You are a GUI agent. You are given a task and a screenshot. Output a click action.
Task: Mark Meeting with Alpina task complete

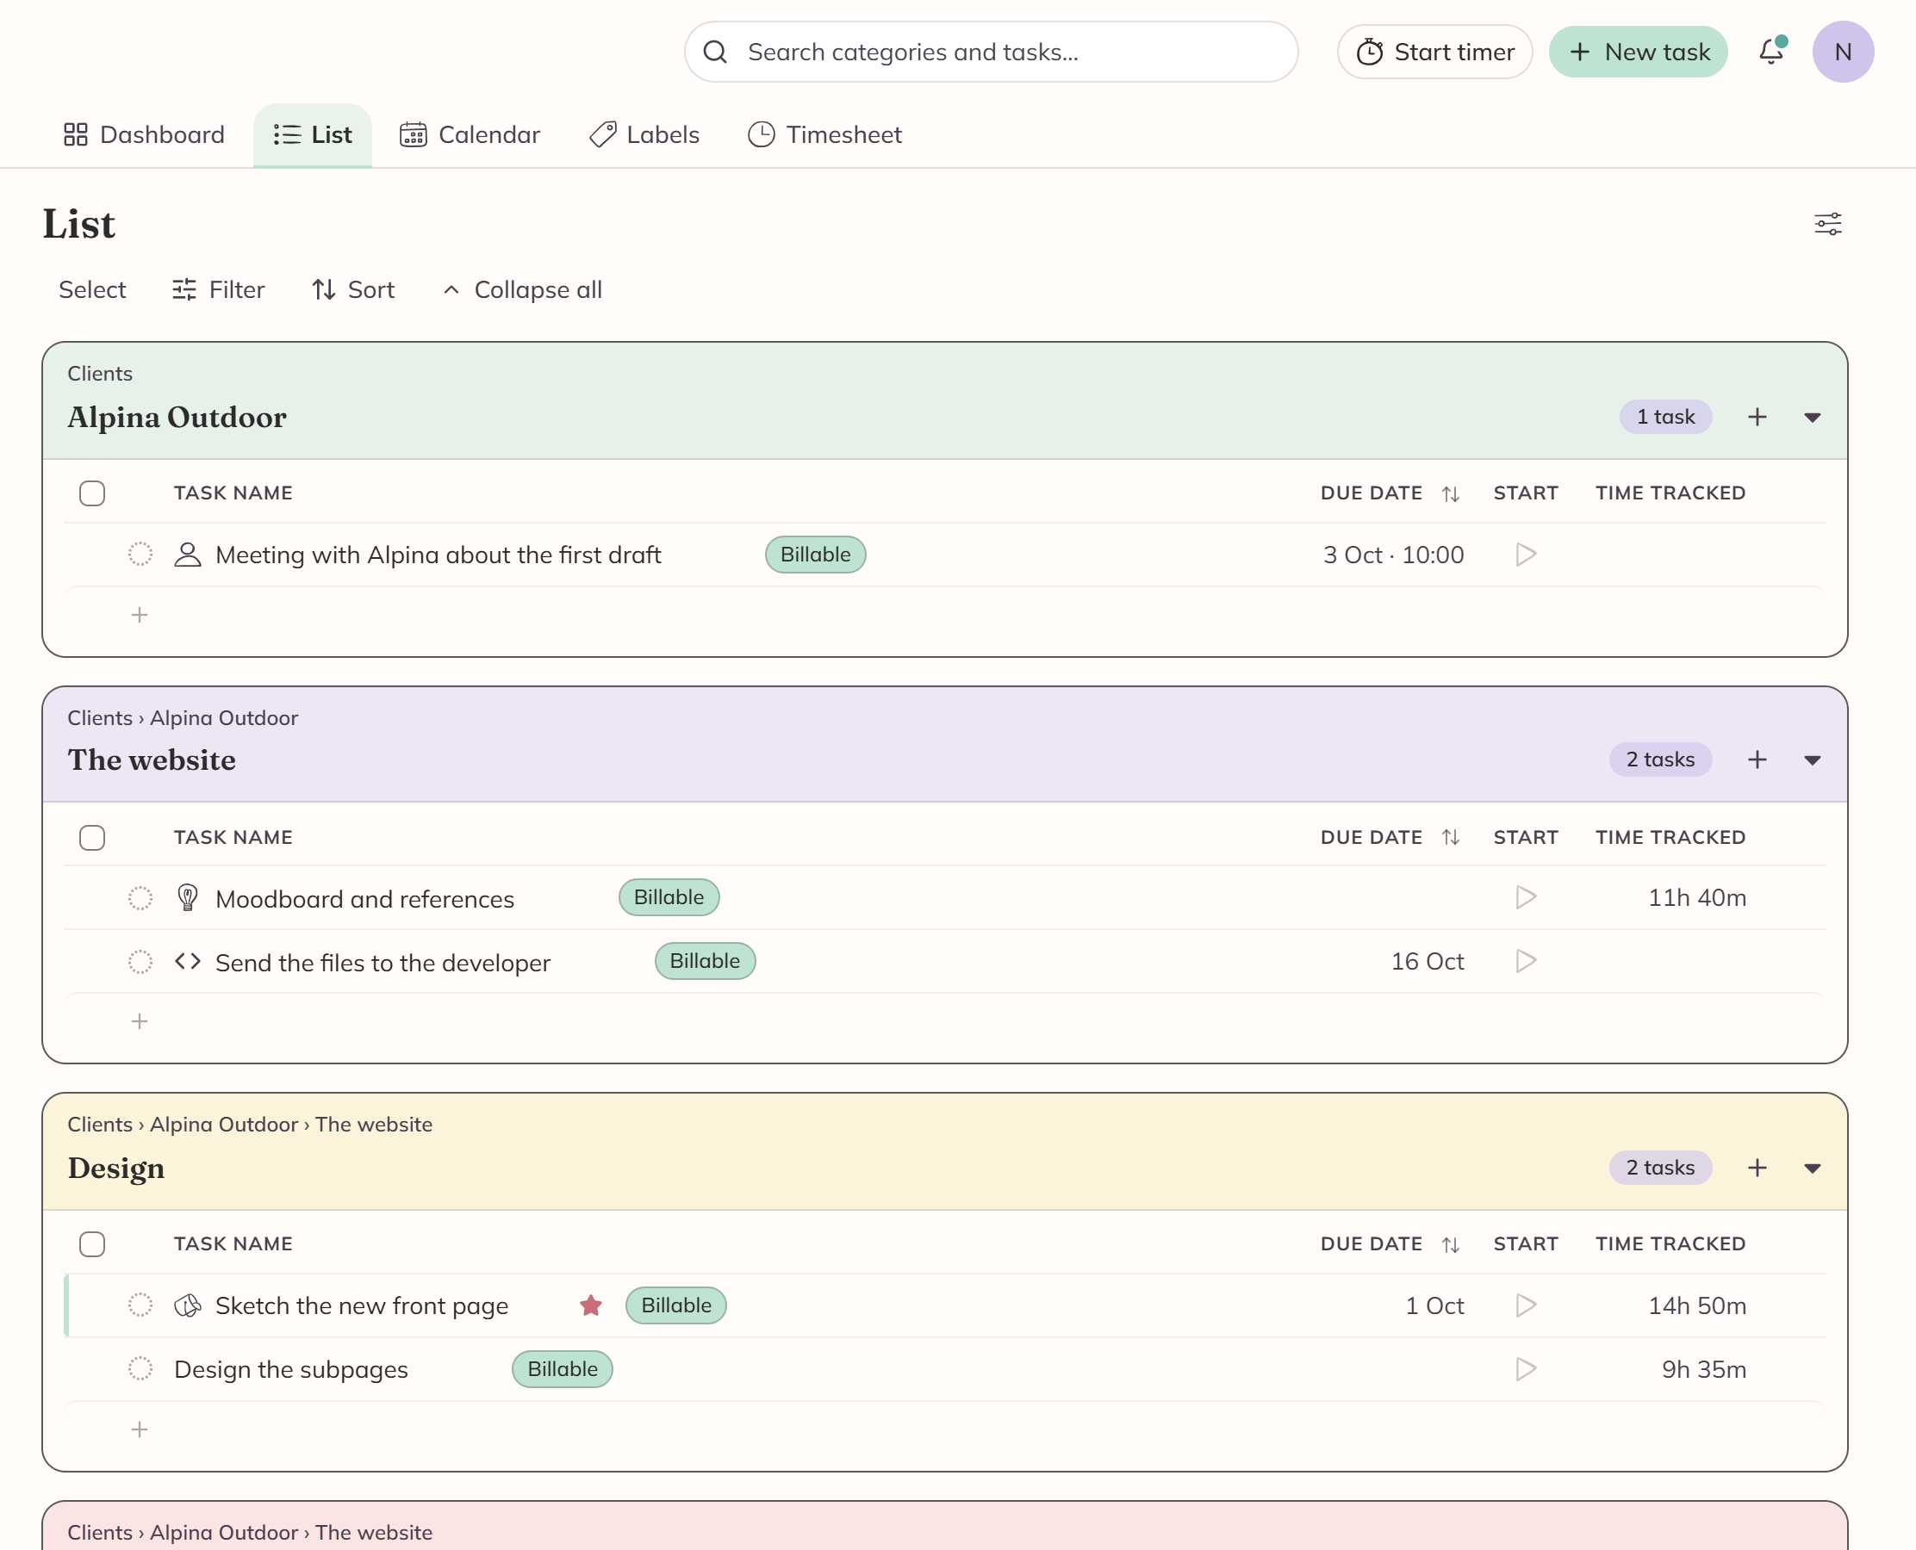pos(140,555)
